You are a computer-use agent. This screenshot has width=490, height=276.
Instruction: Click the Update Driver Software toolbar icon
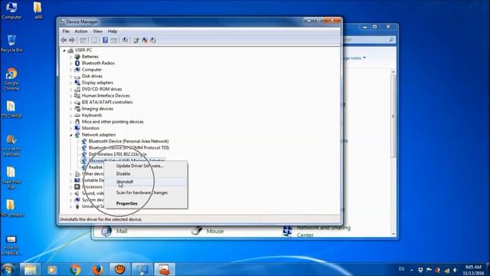pyautogui.click(x=136, y=40)
